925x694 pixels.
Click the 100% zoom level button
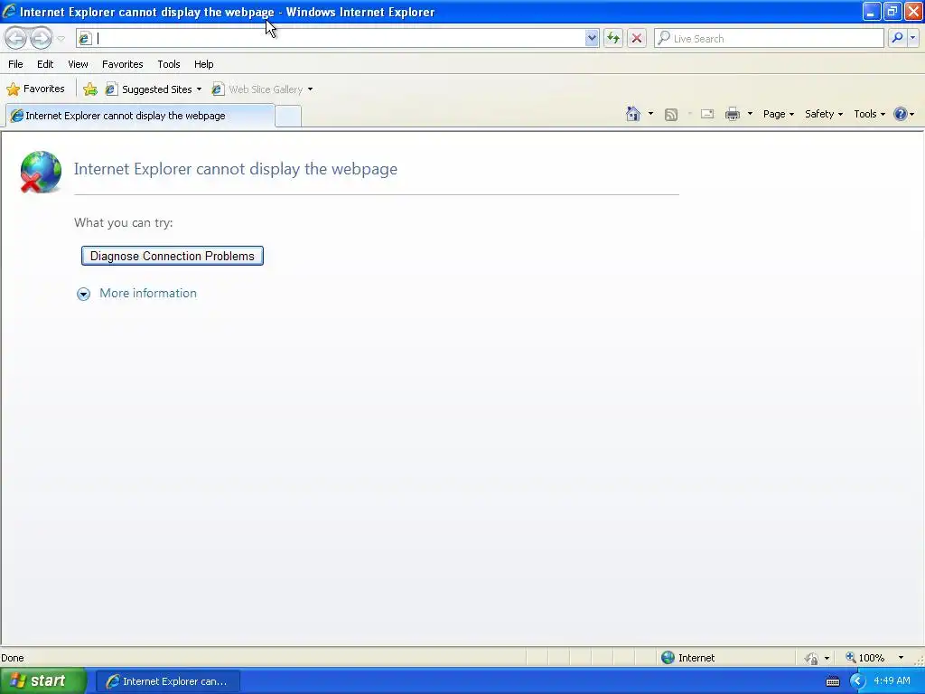pos(865,658)
